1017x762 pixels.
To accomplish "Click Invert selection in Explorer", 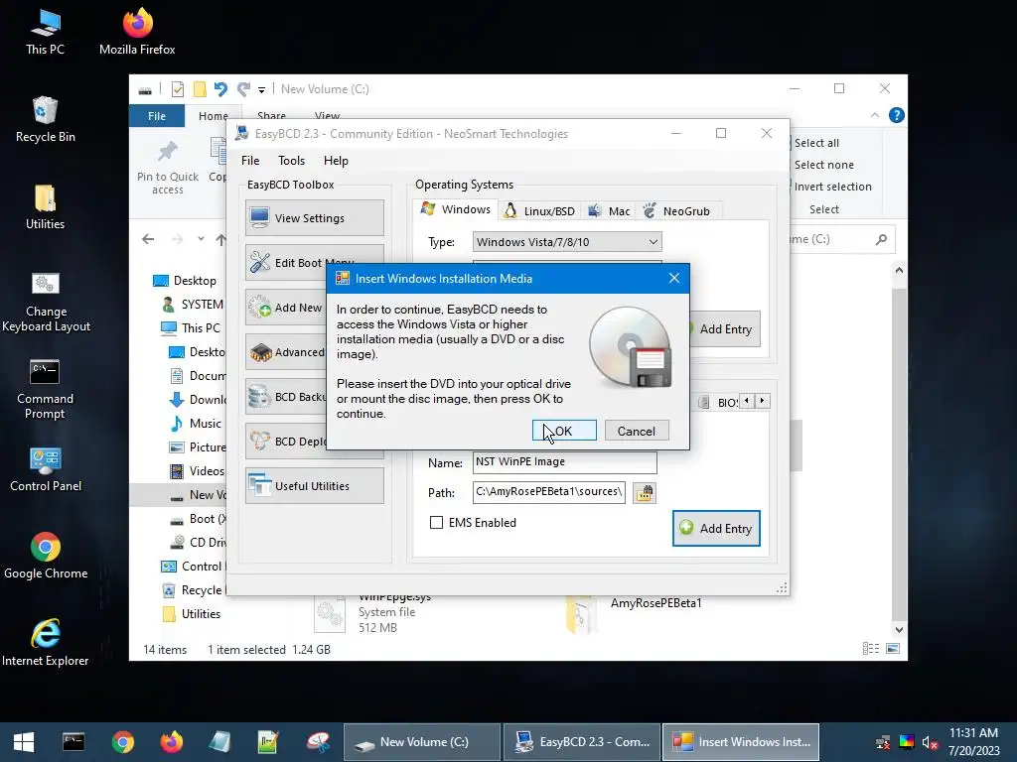I will (x=832, y=187).
